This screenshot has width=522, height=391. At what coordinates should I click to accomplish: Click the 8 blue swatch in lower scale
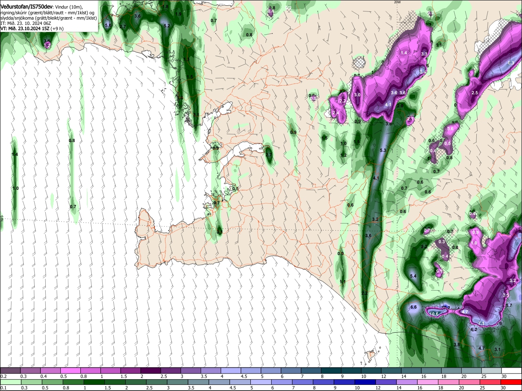324,382
